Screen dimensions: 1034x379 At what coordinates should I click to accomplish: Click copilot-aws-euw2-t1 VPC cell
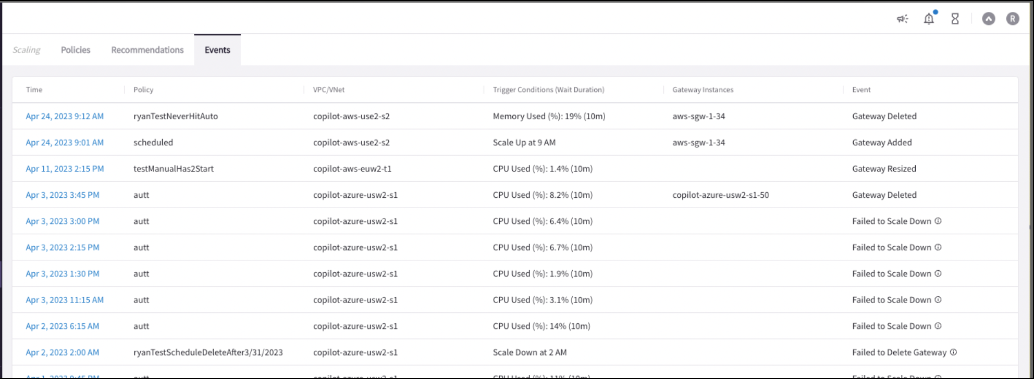coord(352,169)
